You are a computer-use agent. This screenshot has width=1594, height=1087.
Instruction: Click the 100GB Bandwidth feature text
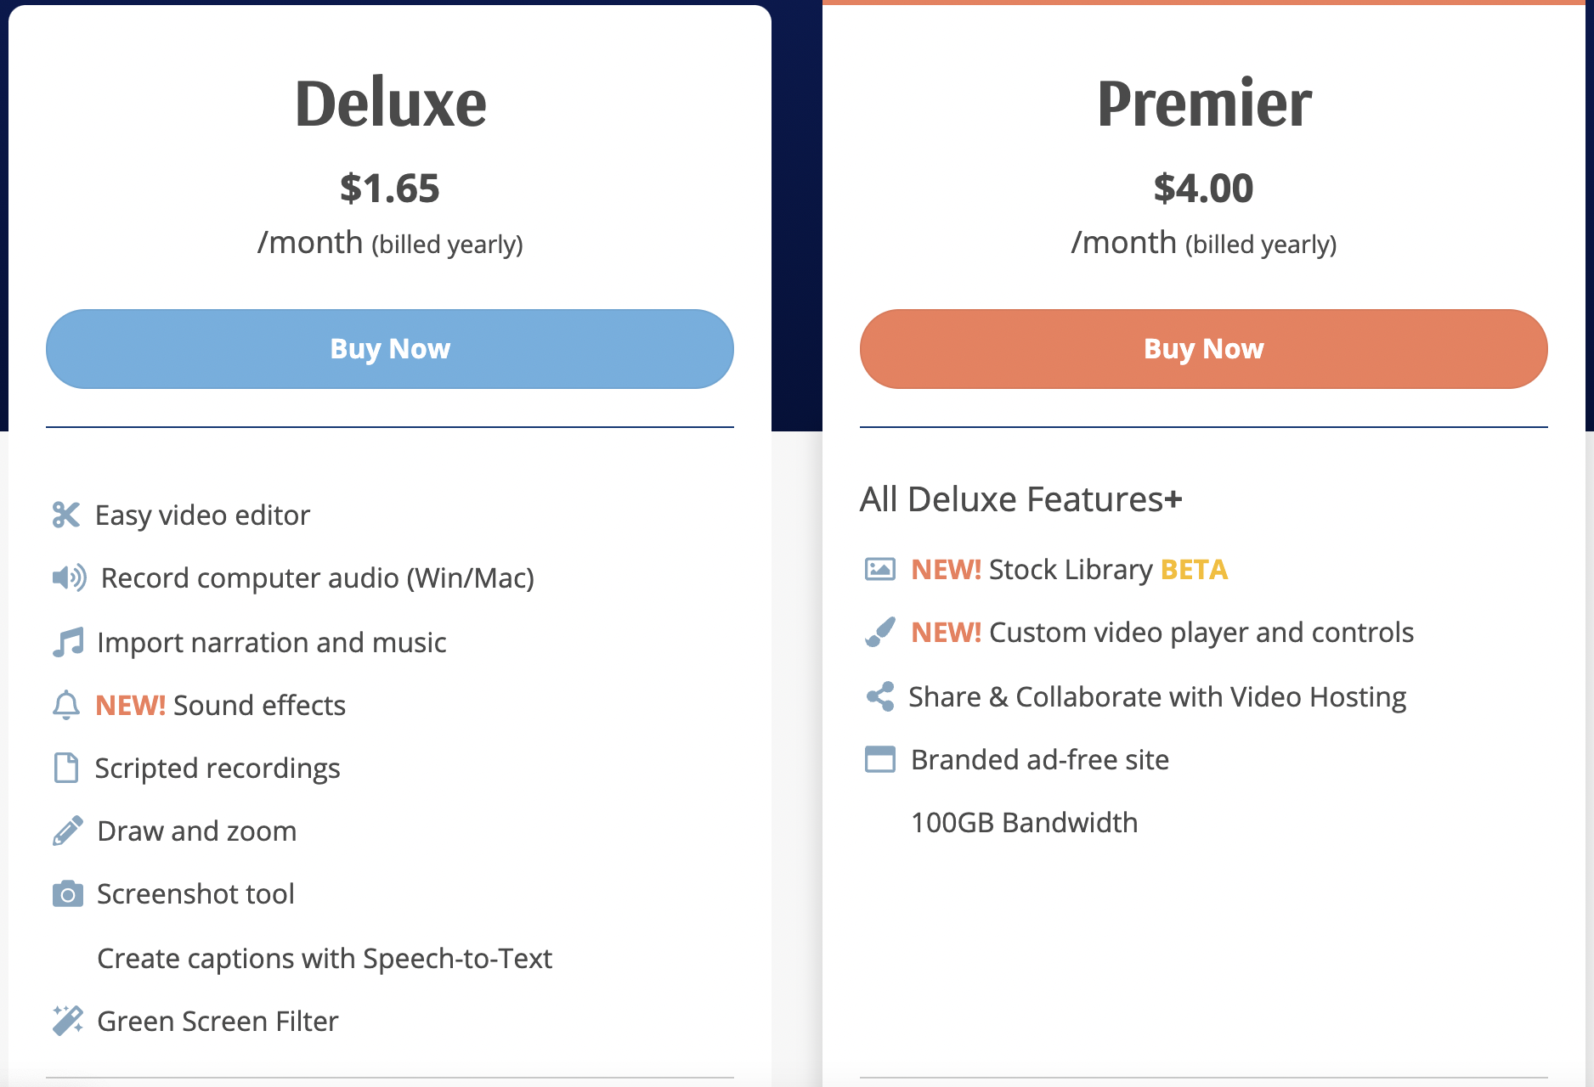(x=1023, y=821)
